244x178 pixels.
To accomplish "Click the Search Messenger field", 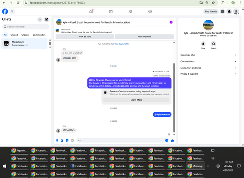I will pyautogui.click(x=26, y=27).
